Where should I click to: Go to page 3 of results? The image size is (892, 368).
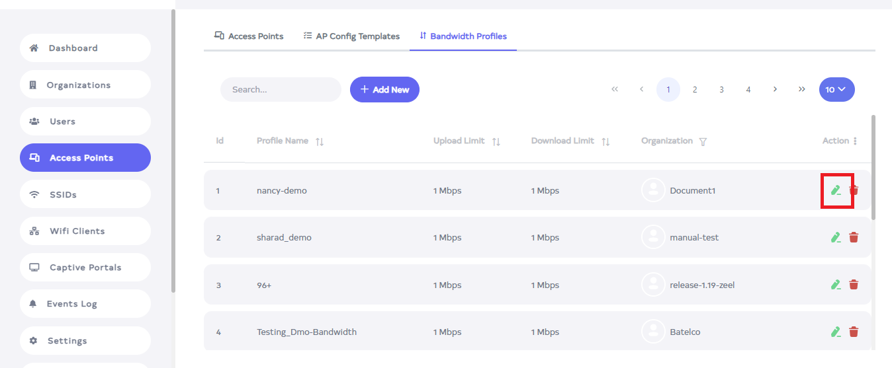(x=721, y=90)
